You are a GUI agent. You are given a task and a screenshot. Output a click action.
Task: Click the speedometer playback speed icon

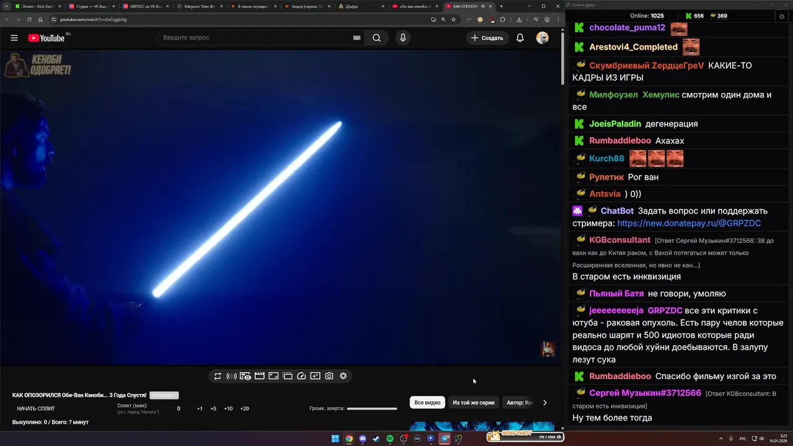302,376
